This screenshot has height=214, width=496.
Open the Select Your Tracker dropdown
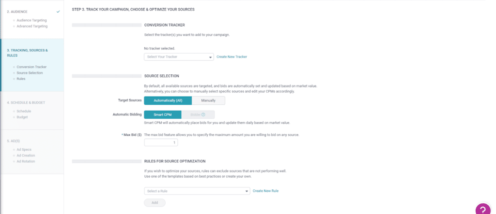tap(179, 57)
